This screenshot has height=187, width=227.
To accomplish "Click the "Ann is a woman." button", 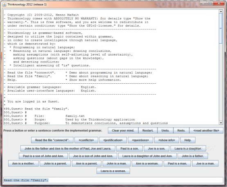I will tap(147, 164).
